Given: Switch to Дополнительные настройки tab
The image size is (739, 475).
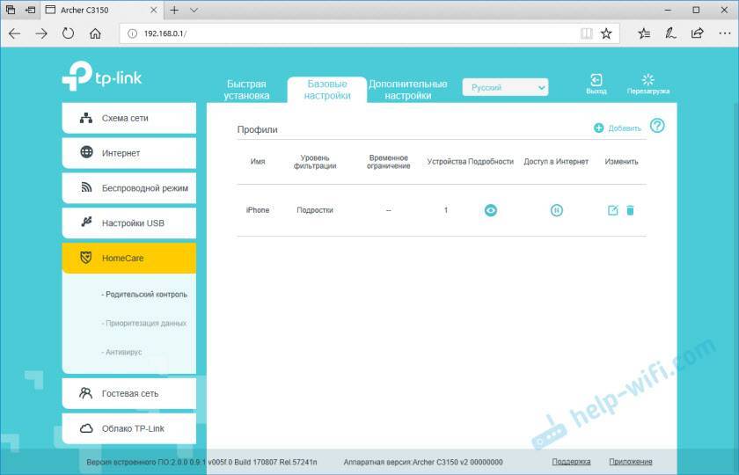Looking at the screenshot, I should tap(407, 90).
